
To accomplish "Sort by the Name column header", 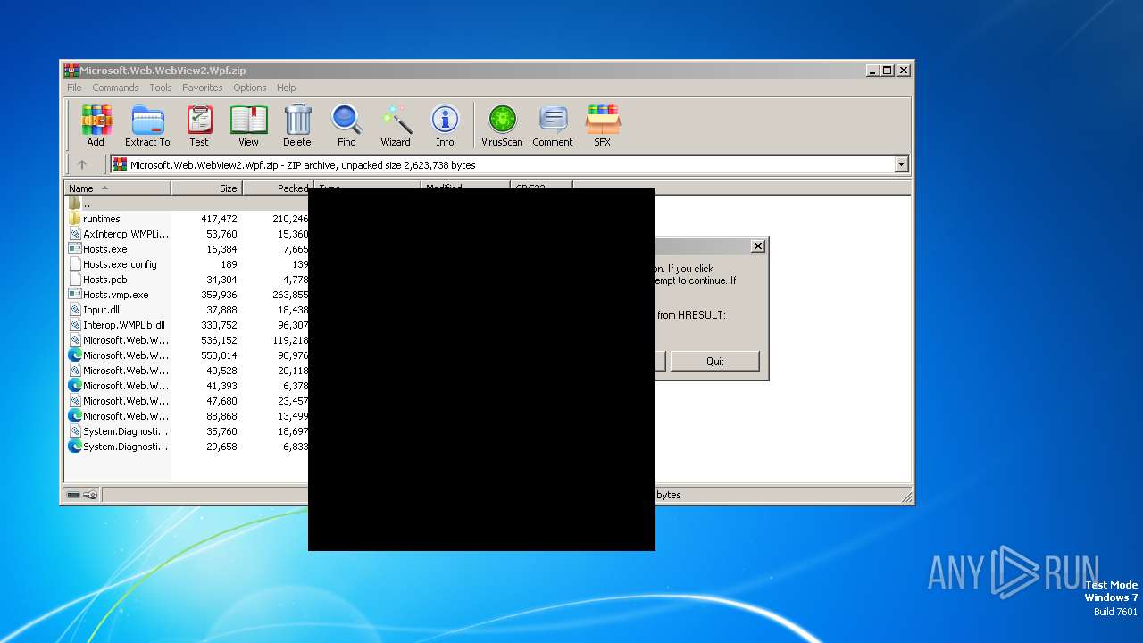I will tap(117, 188).
